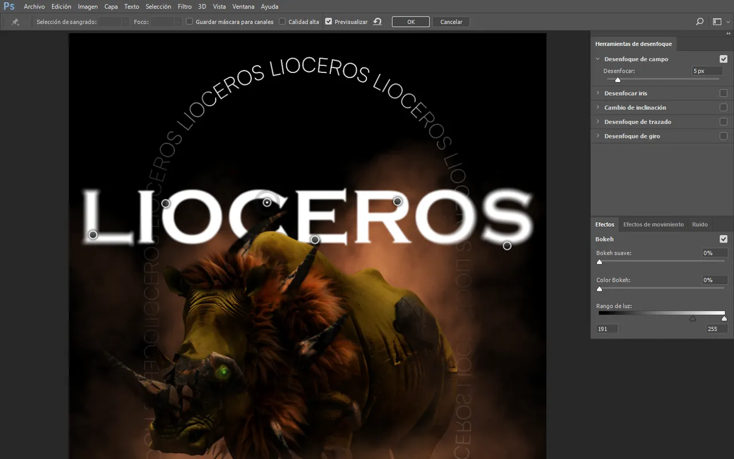Select the blur pin beside final letter S

(507, 246)
